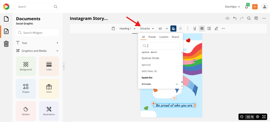Screen dimensions: 270x122
Task: Open the comments icon in the header
Action: (x=256, y=18)
